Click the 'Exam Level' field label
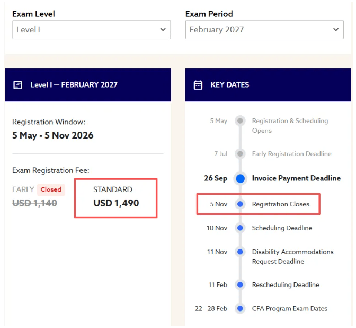The height and width of the screenshot is (328, 356). tap(33, 14)
